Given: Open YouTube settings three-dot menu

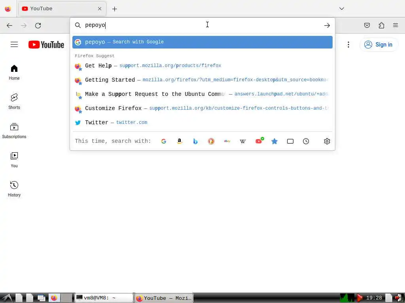Looking at the screenshot, I should tap(348, 45).
